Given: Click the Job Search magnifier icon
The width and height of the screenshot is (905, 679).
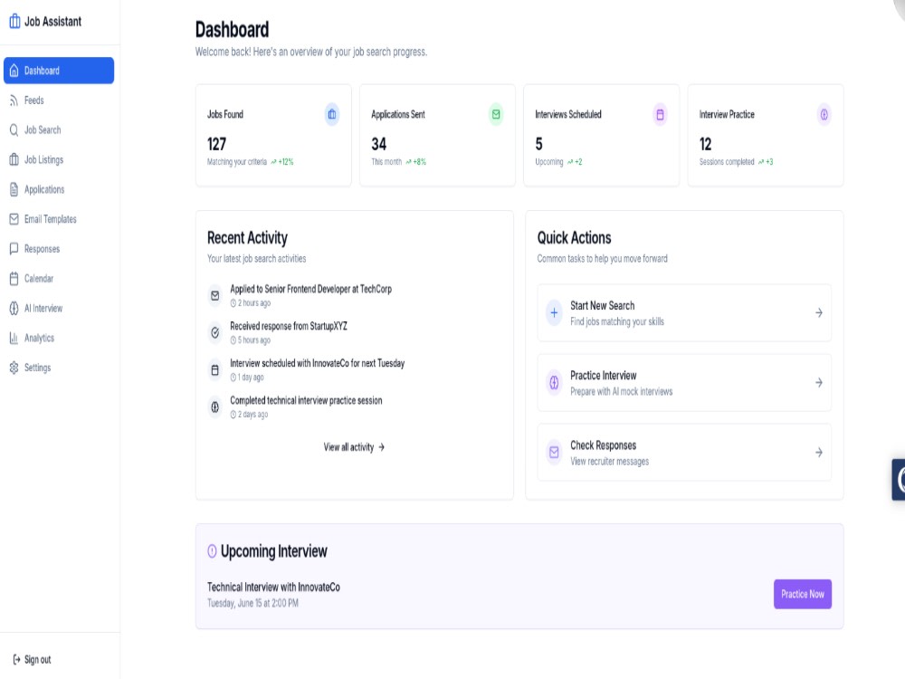Looking at the screenshot, I should click(x=14, y=129).
